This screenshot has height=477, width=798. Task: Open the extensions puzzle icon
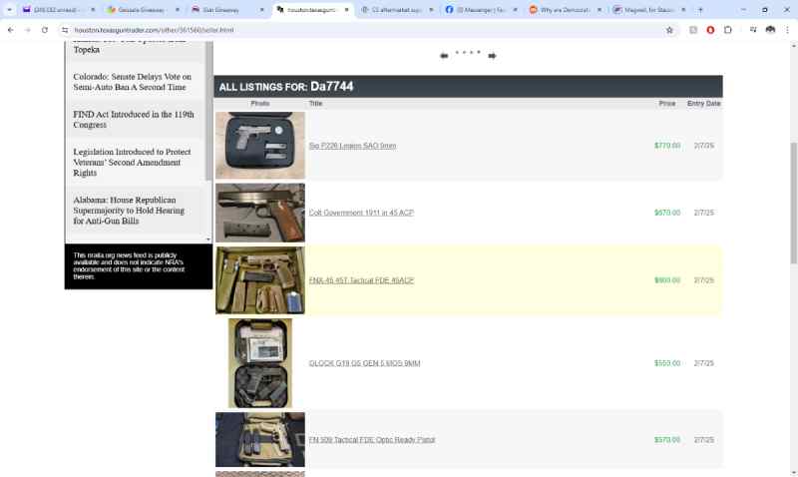(728, 30)
